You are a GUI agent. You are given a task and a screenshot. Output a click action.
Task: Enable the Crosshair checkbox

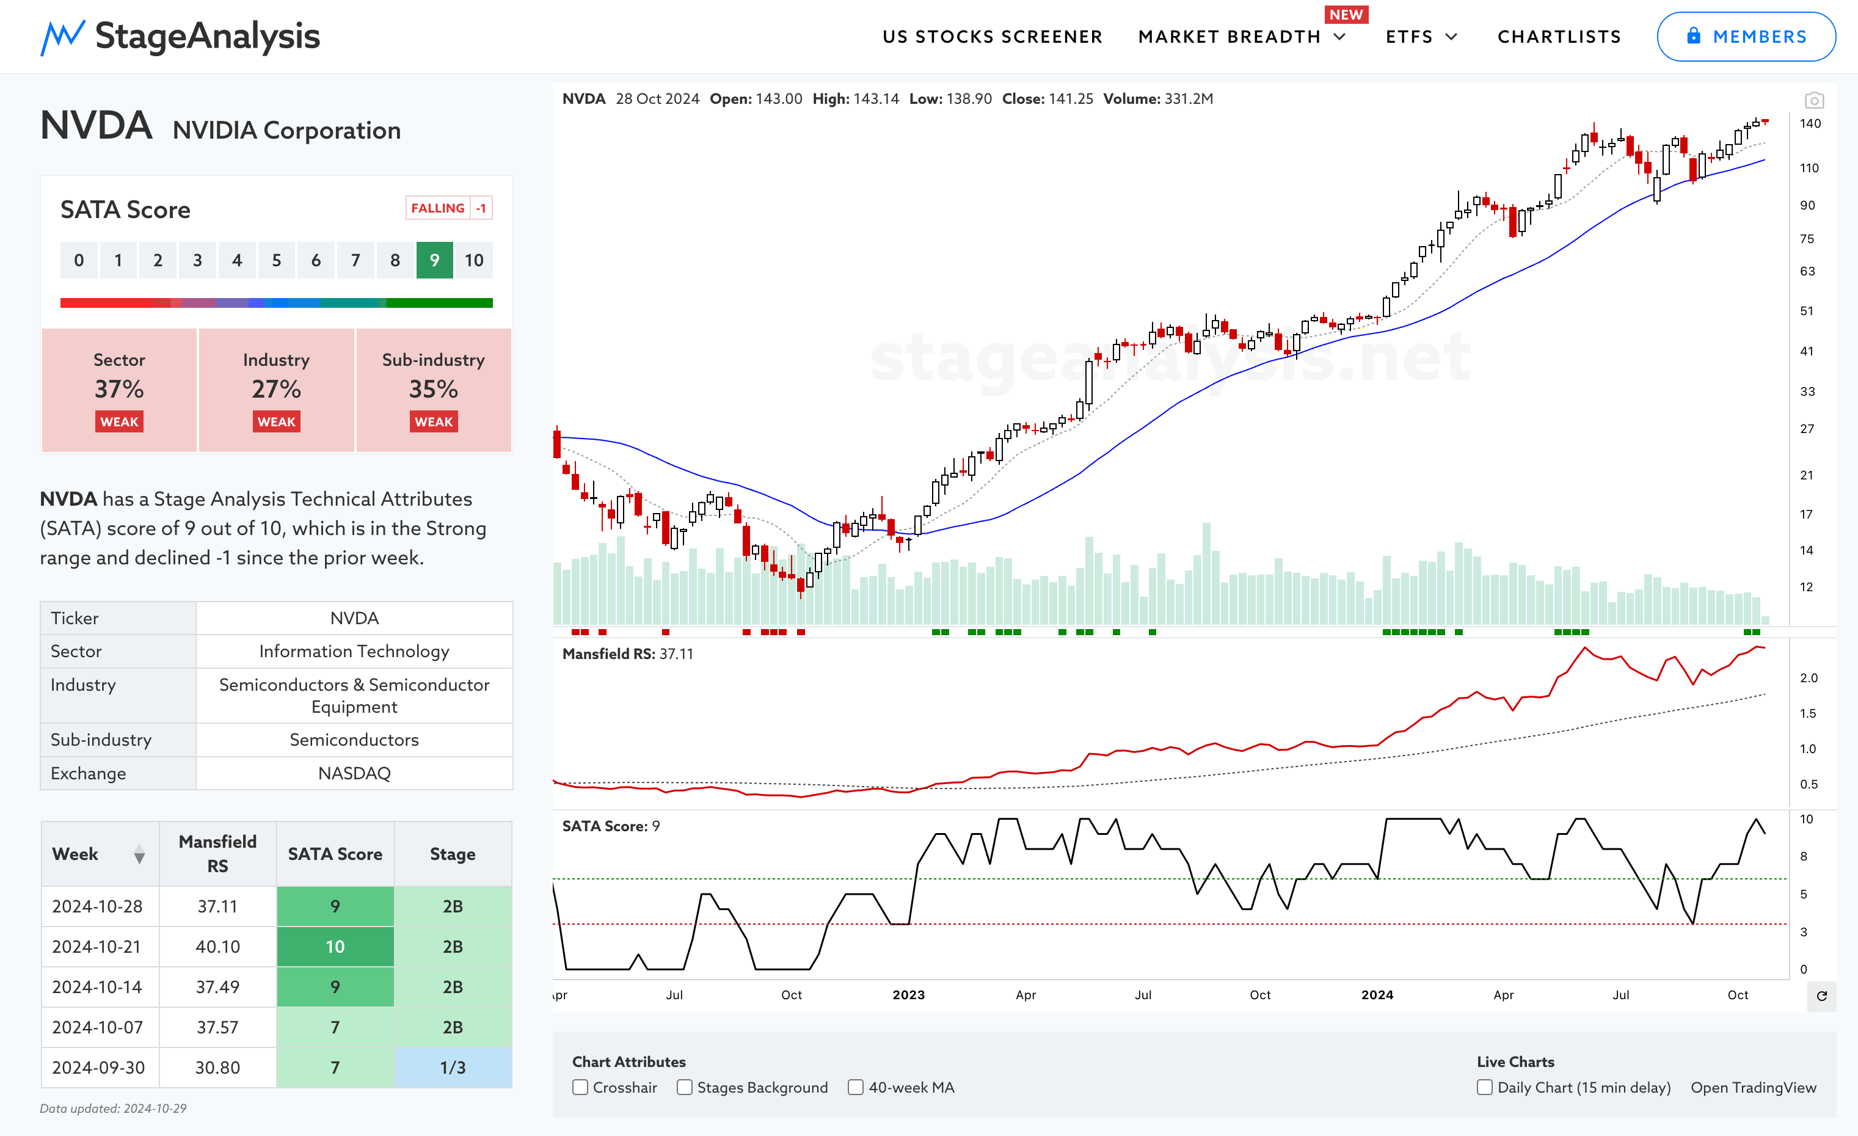pyautogui.click(x=580, y=1087)
